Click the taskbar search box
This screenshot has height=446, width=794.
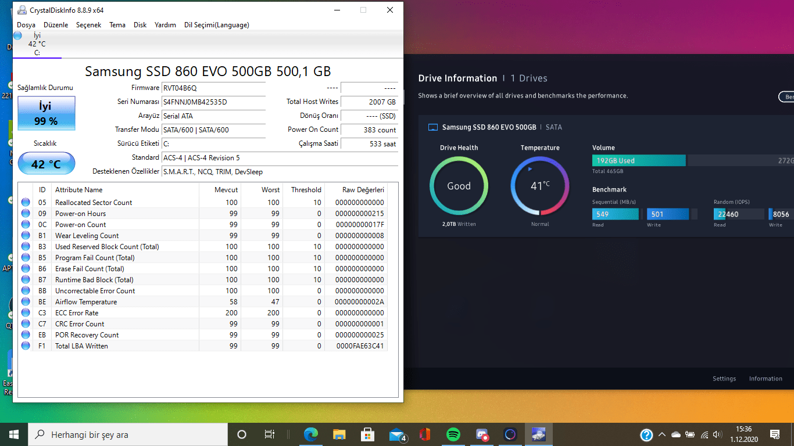pos(128,434)
